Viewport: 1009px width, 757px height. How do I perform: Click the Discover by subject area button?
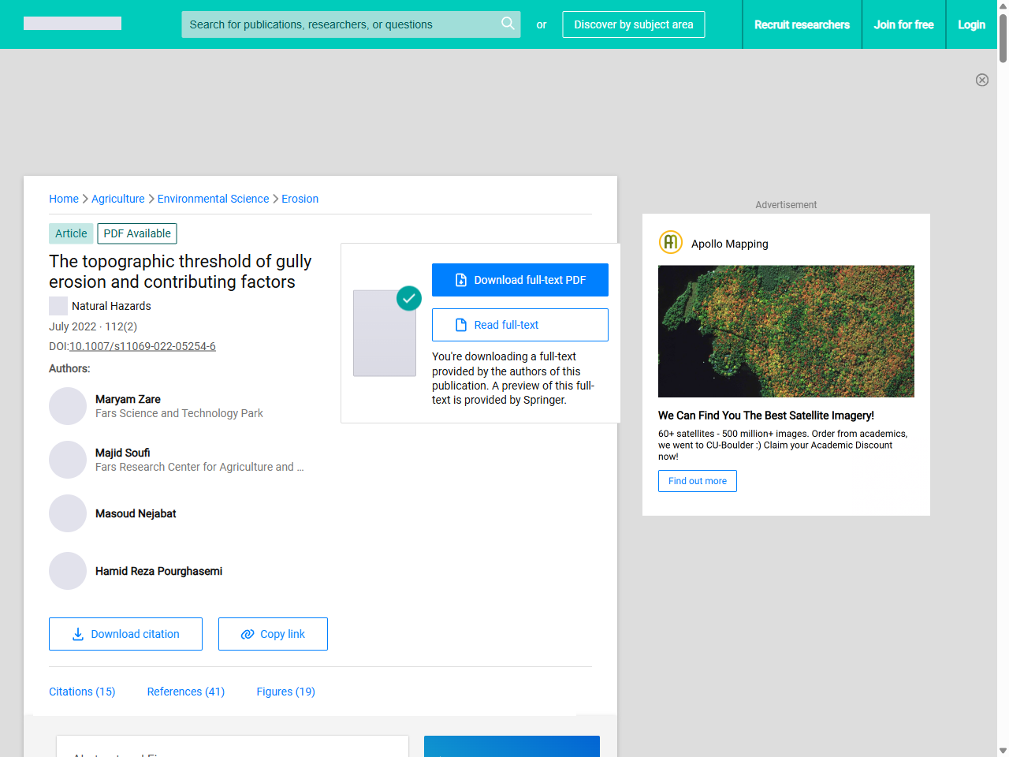633,24
